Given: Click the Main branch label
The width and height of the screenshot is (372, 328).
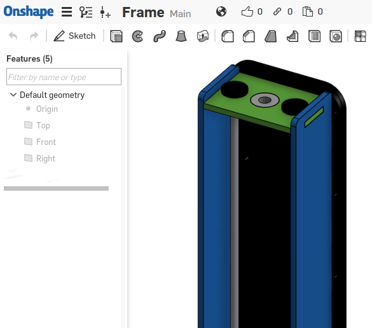Looking at the screenshot, I should [x=181, y=14].
